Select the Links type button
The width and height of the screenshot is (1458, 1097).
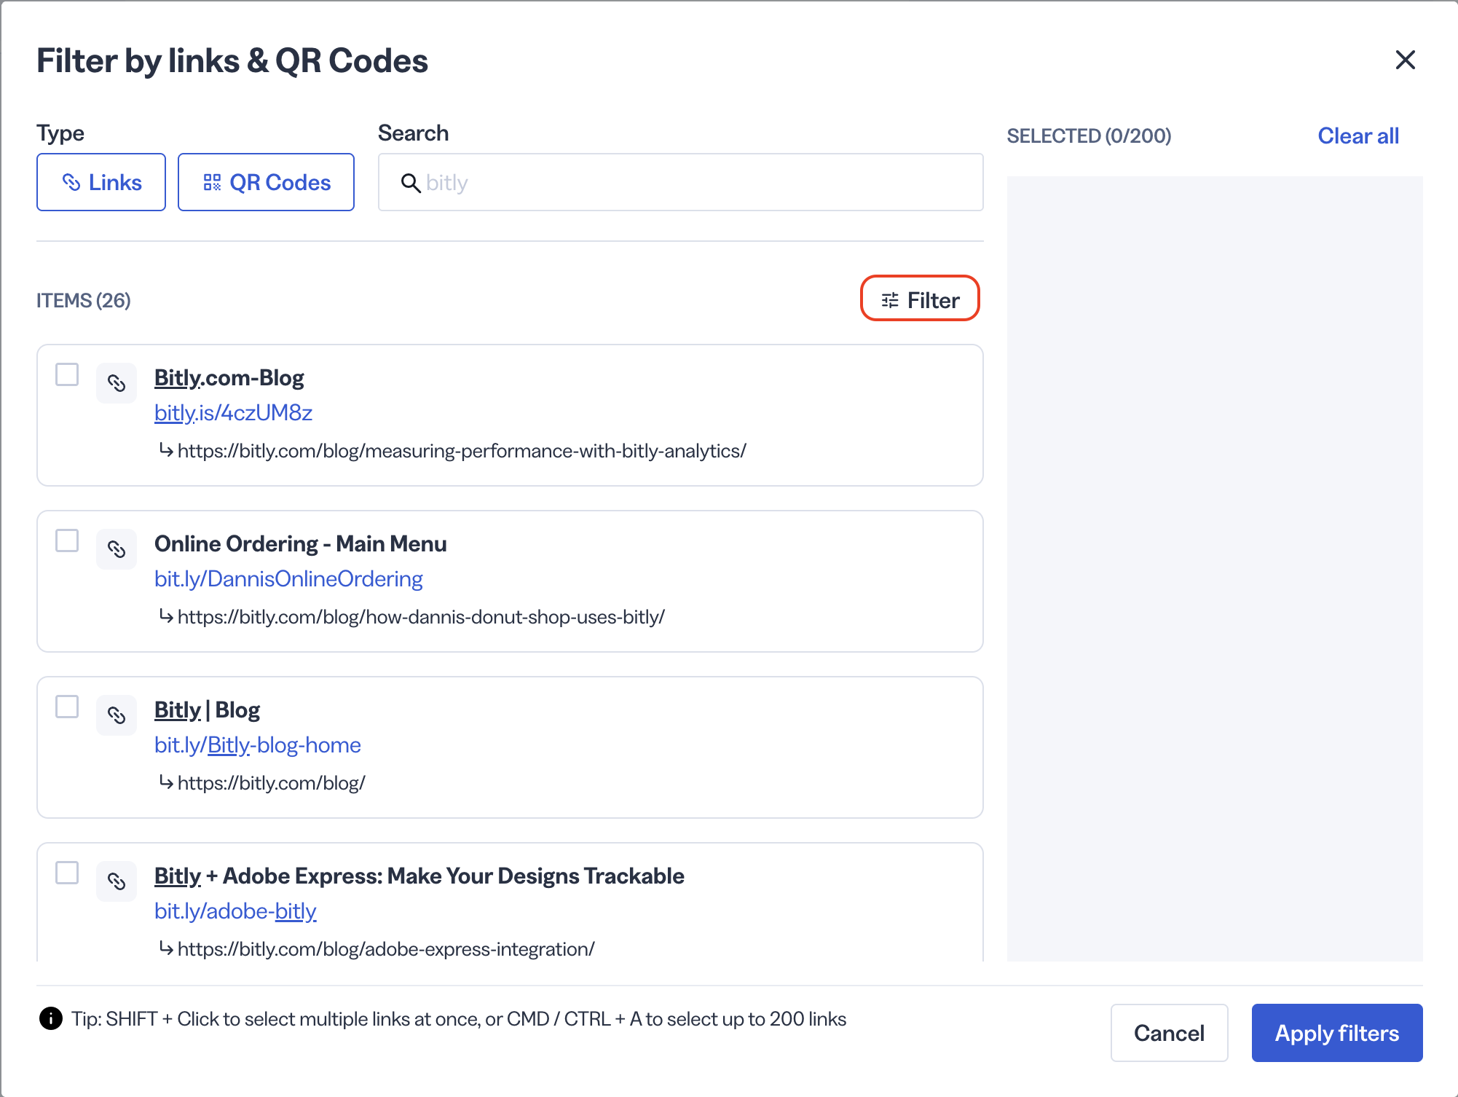101,182
